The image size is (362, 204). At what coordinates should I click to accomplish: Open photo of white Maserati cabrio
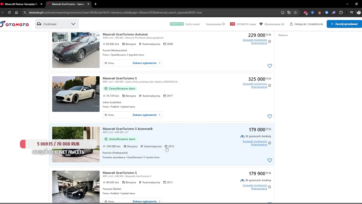[x=76, y=94]
